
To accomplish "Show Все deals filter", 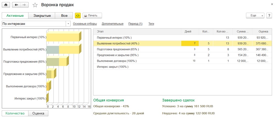I will tap(64, 16).
